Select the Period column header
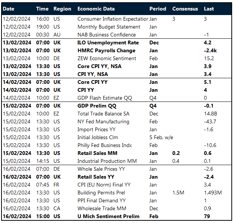The image size is (234, 223). click(x=157, y=9)
